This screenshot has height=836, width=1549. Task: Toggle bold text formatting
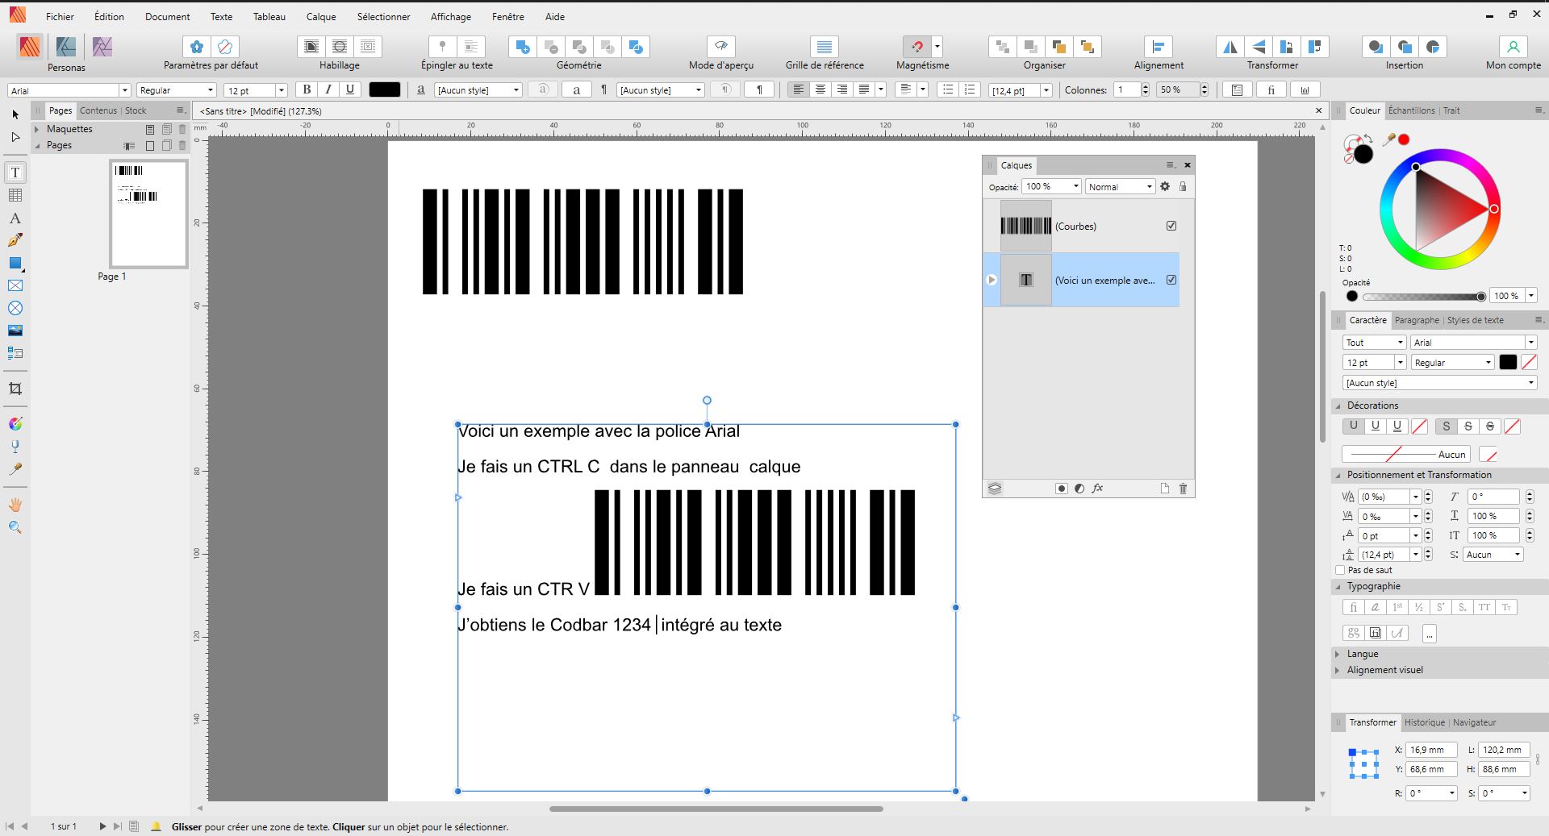pyautogui.click(x=307, y=89)
